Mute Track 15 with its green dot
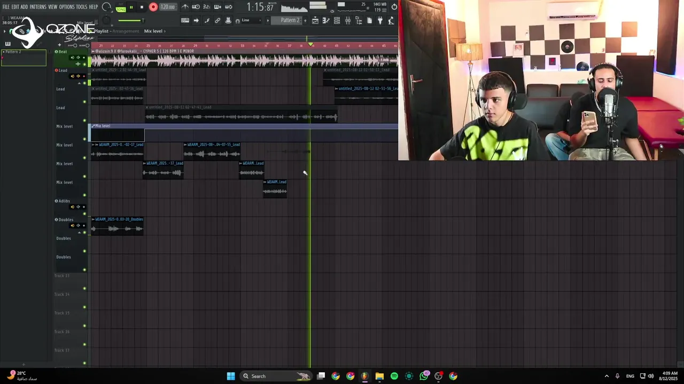 click(84, 326)
